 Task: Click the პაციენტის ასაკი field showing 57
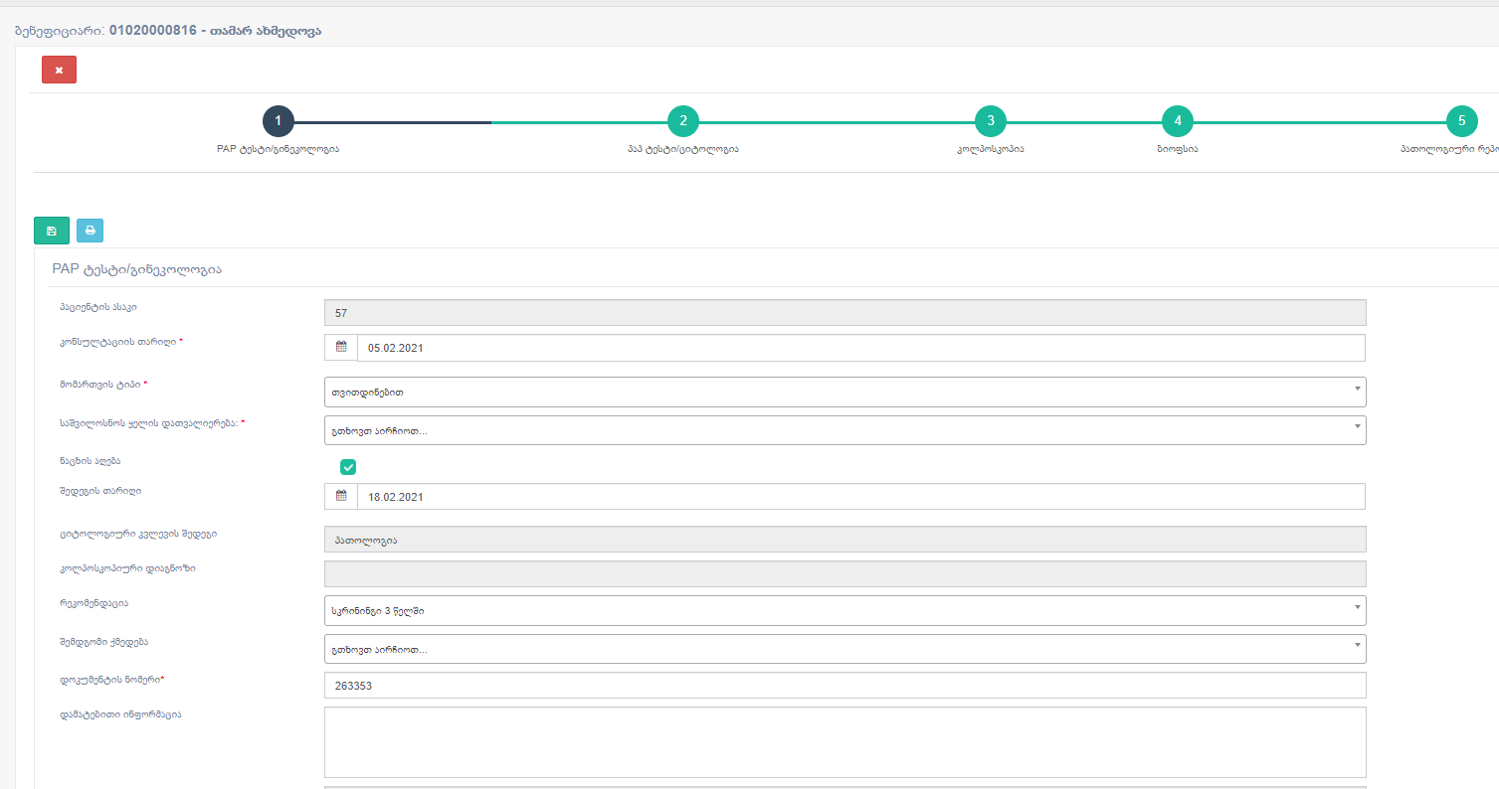pyautogui.click(x=844, y=313)
